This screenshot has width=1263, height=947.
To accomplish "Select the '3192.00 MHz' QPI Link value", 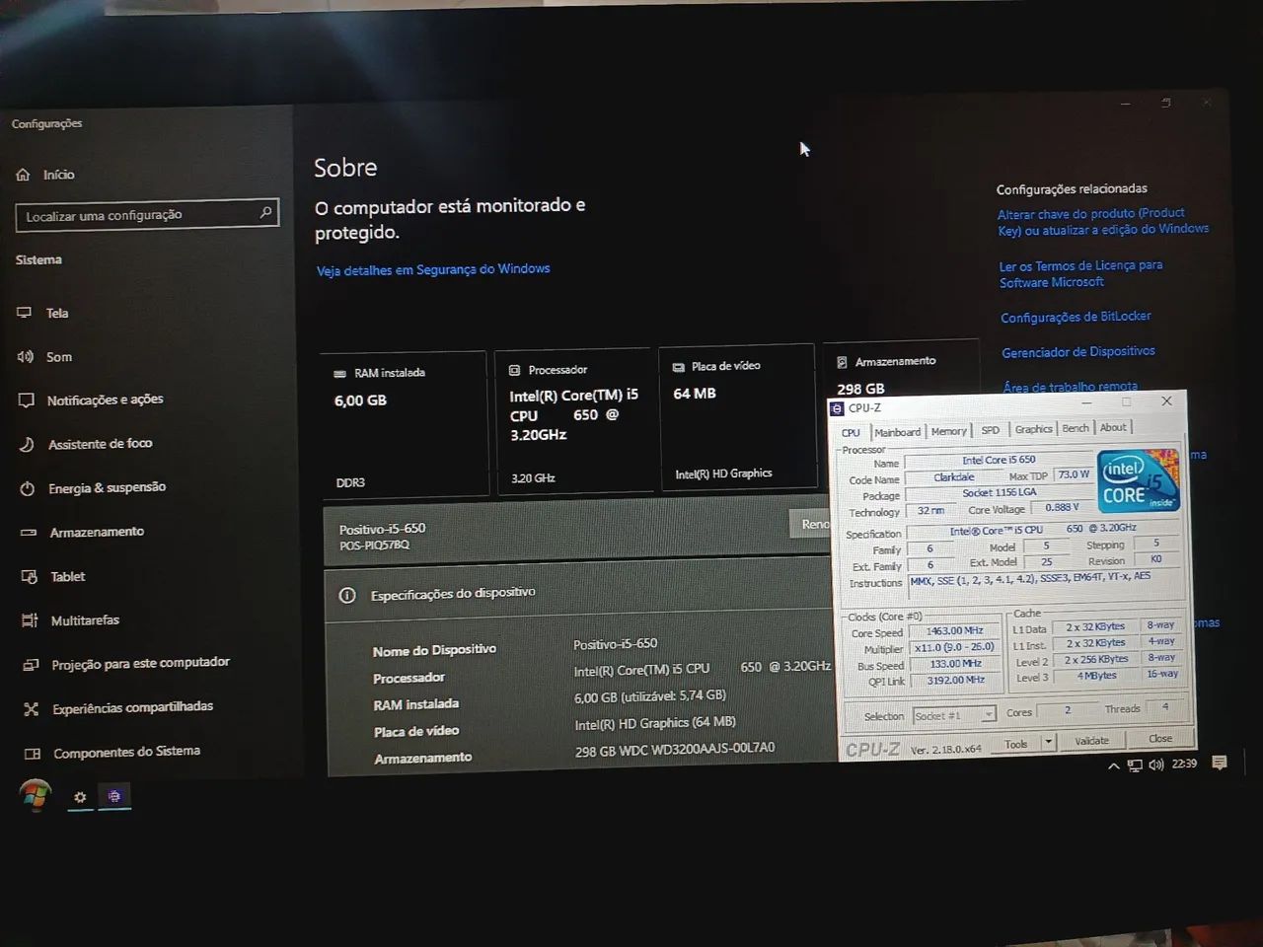I will tap(954, 680).
